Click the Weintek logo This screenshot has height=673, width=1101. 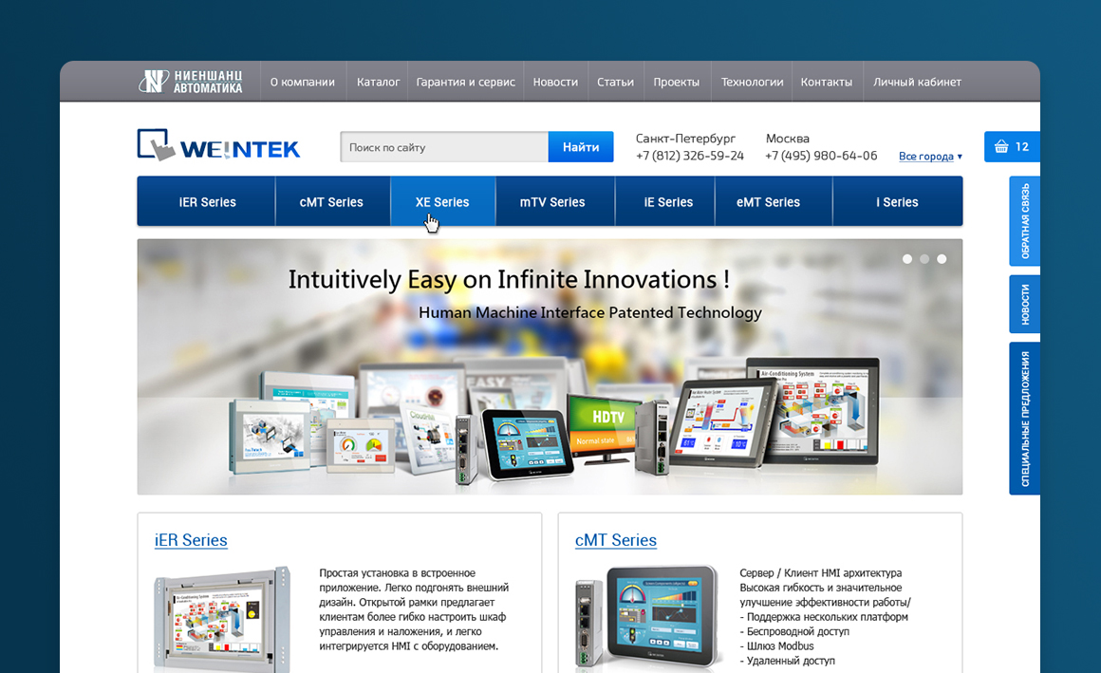218,144
